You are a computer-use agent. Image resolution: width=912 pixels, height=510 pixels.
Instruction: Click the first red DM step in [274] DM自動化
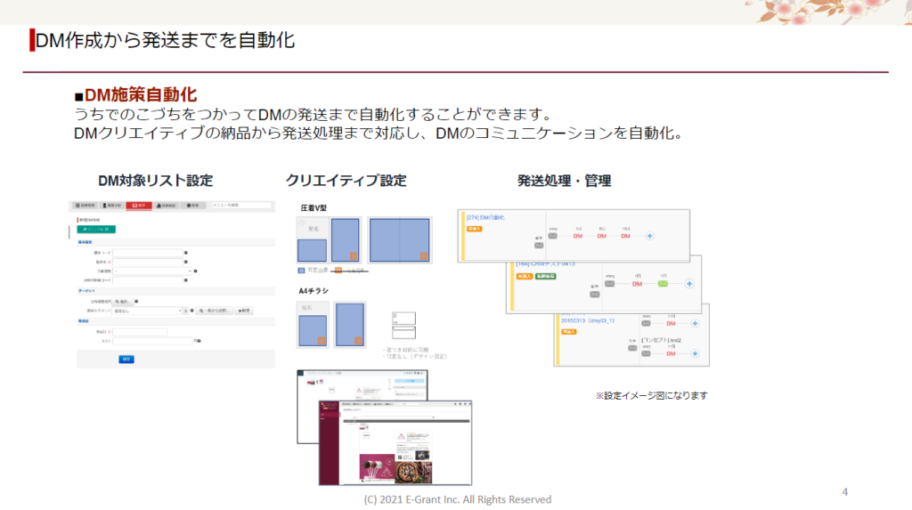point(578,235)
